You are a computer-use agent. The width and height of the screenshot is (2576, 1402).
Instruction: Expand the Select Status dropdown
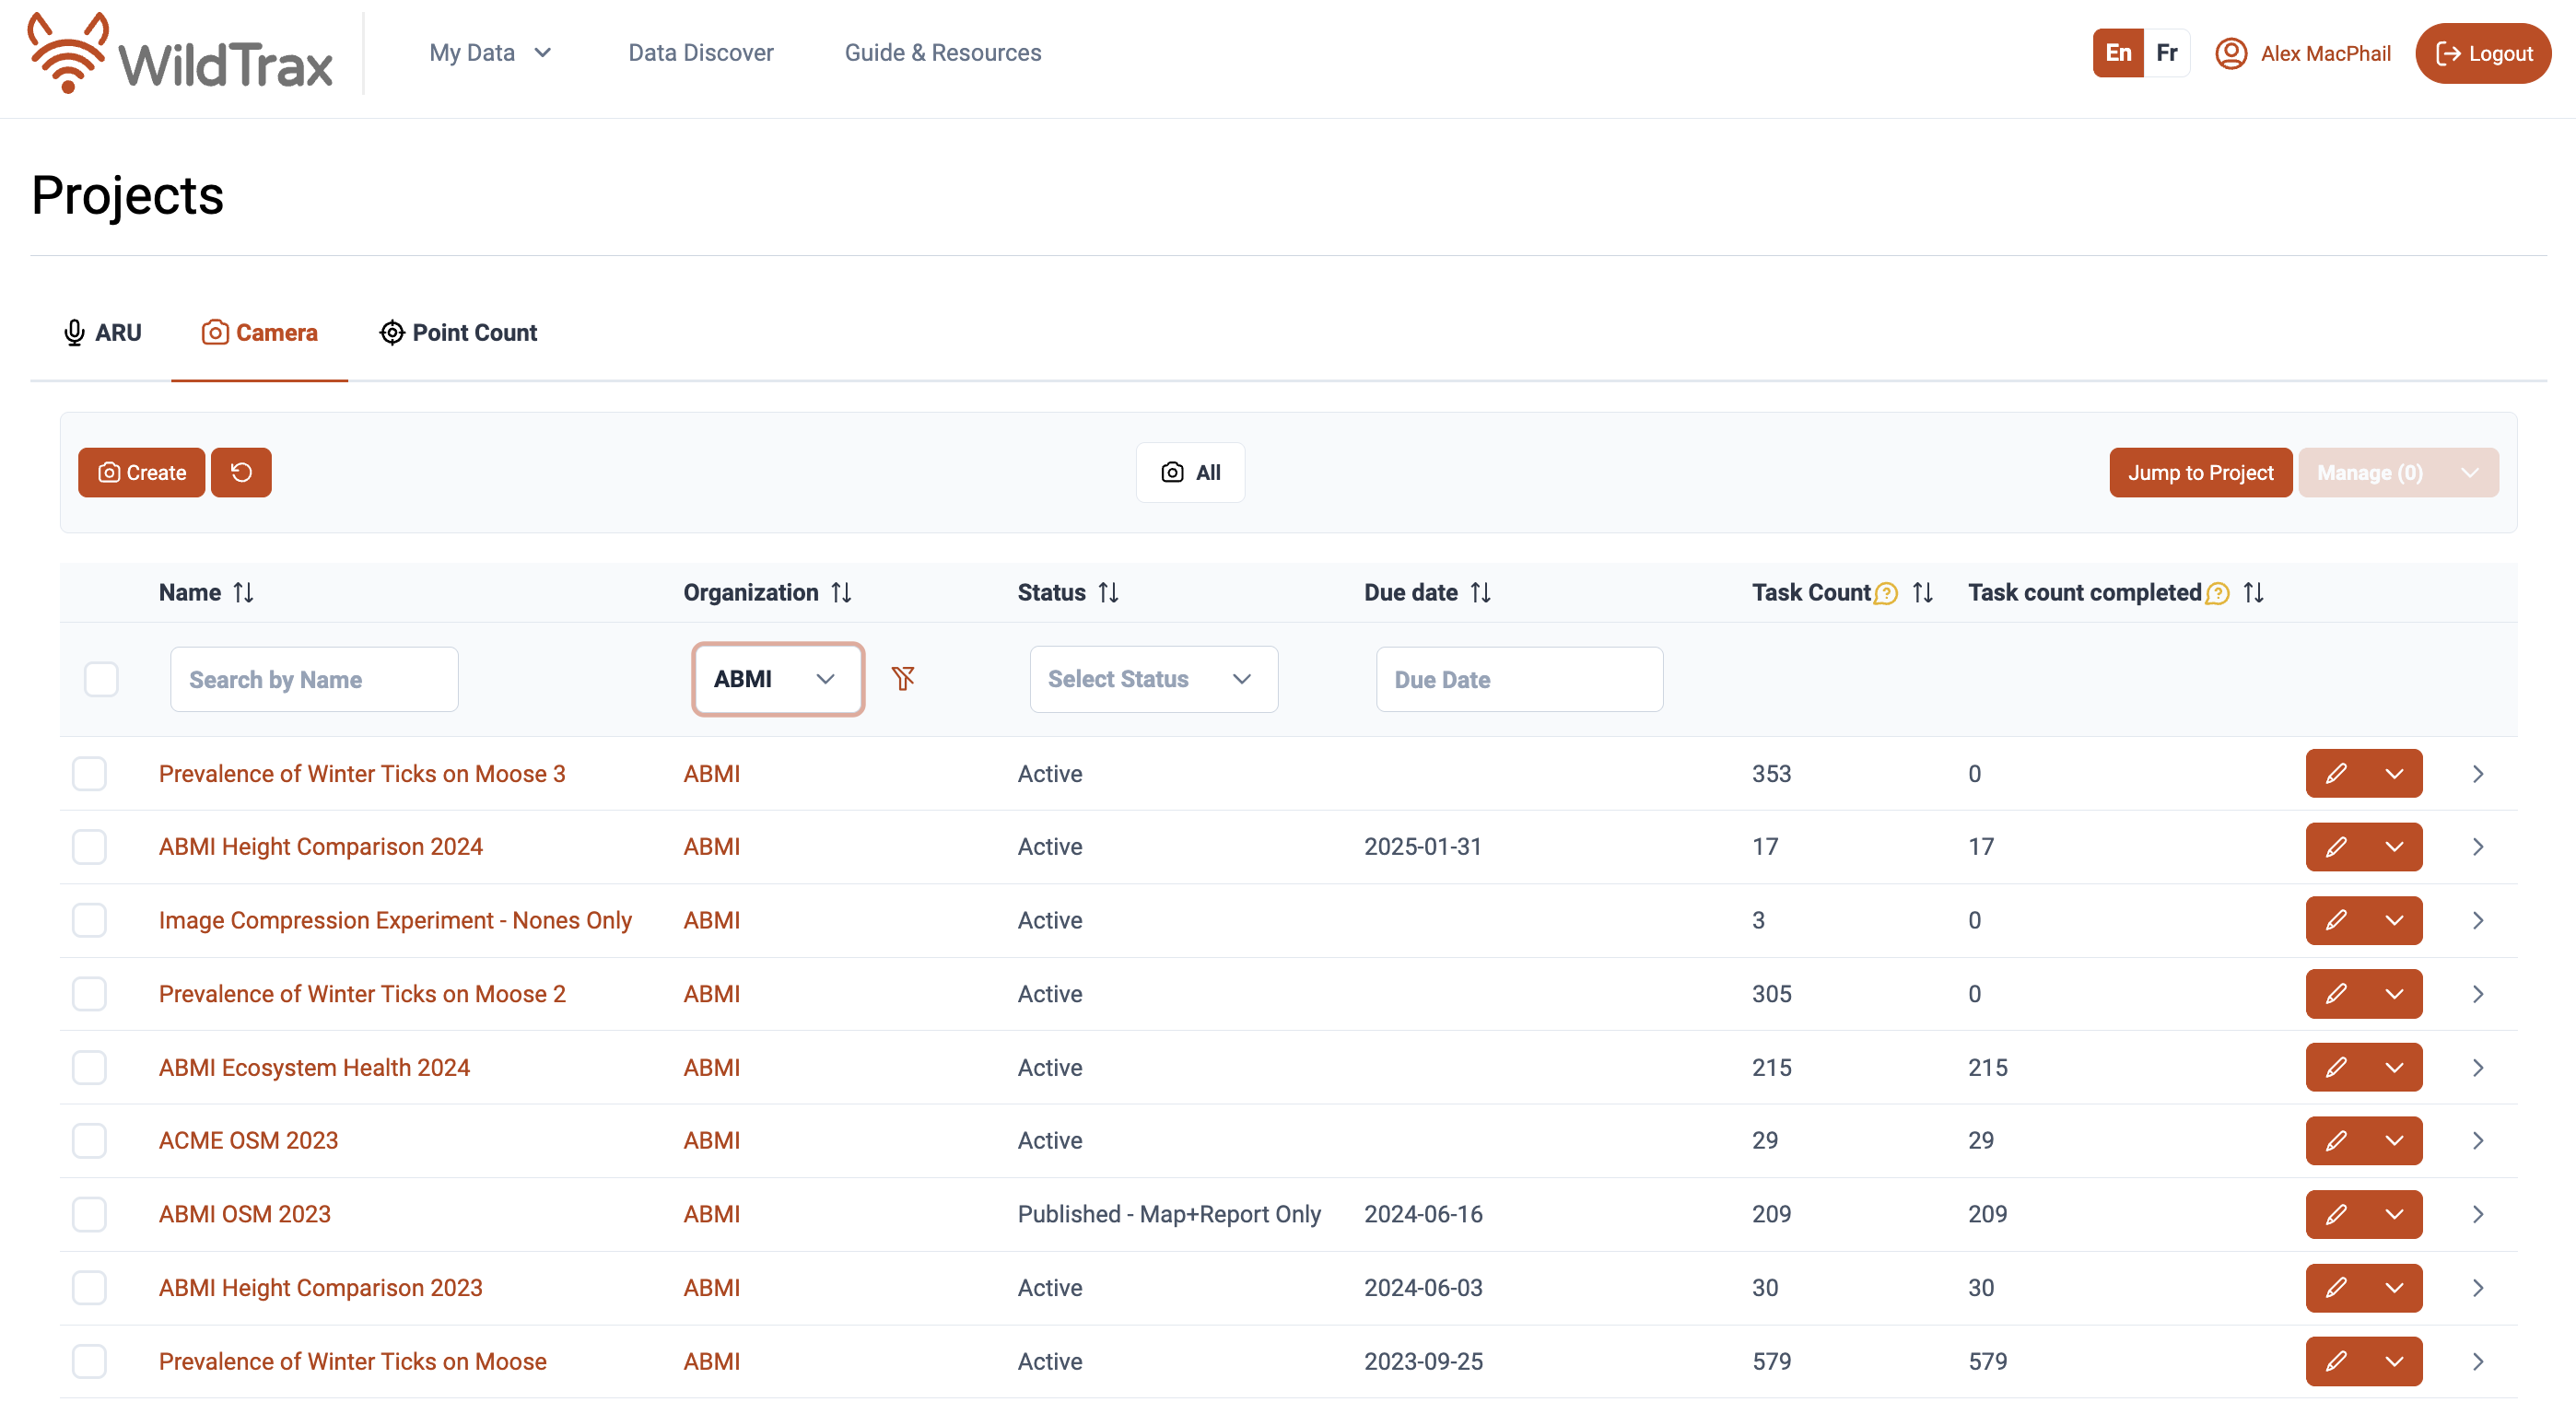1153,679
